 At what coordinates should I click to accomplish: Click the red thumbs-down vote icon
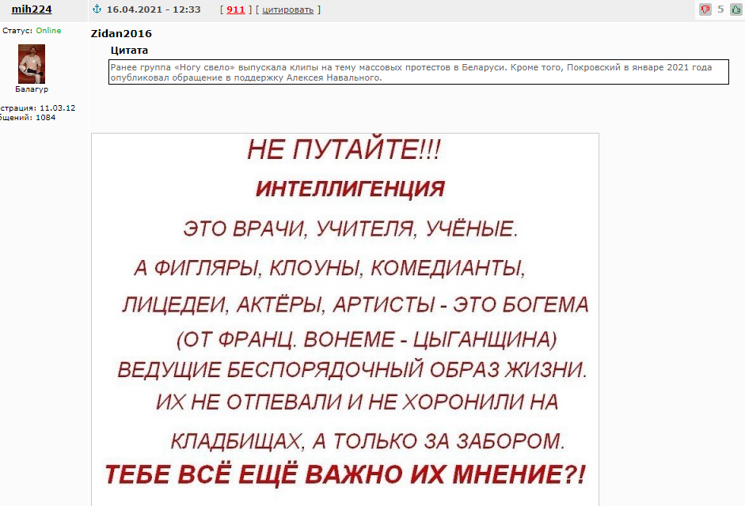[x=705, y=9]
